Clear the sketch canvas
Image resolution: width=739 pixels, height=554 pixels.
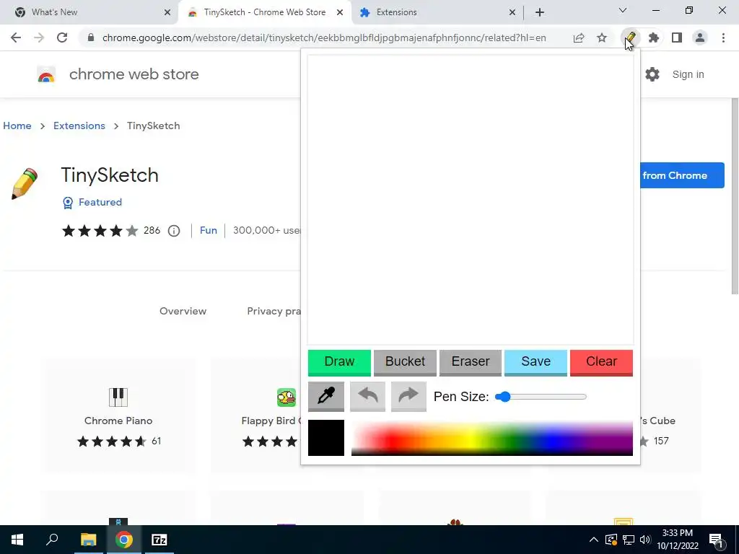tap(601, 362)
